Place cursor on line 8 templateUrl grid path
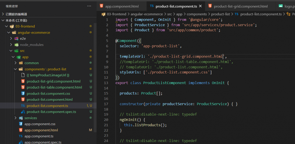 click(186, 56)
